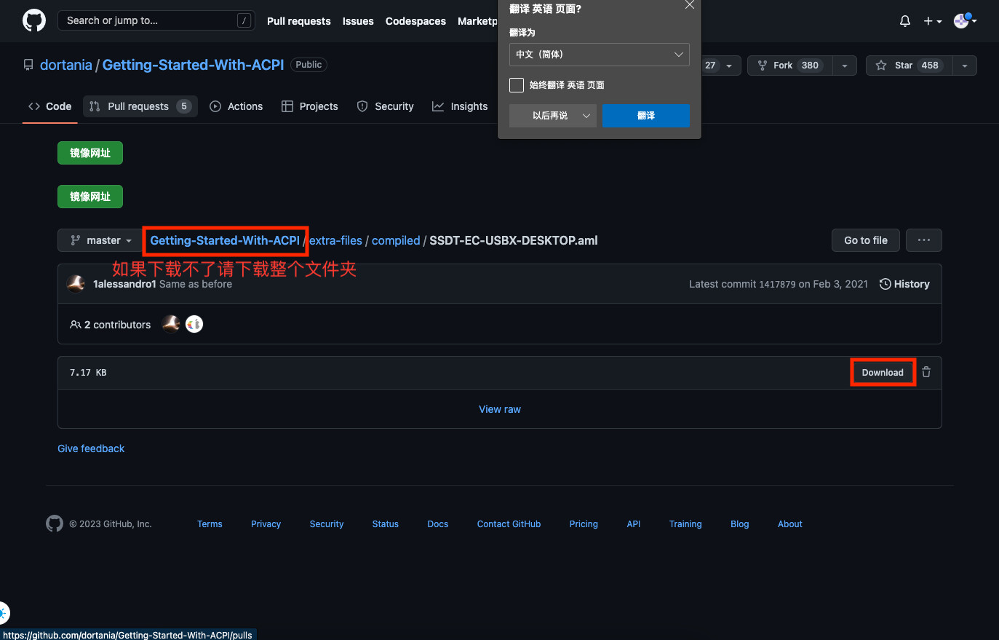Screen dimensions: 999x640
Task: Open the dortania owner link
Action: click(x=66, y=65)
